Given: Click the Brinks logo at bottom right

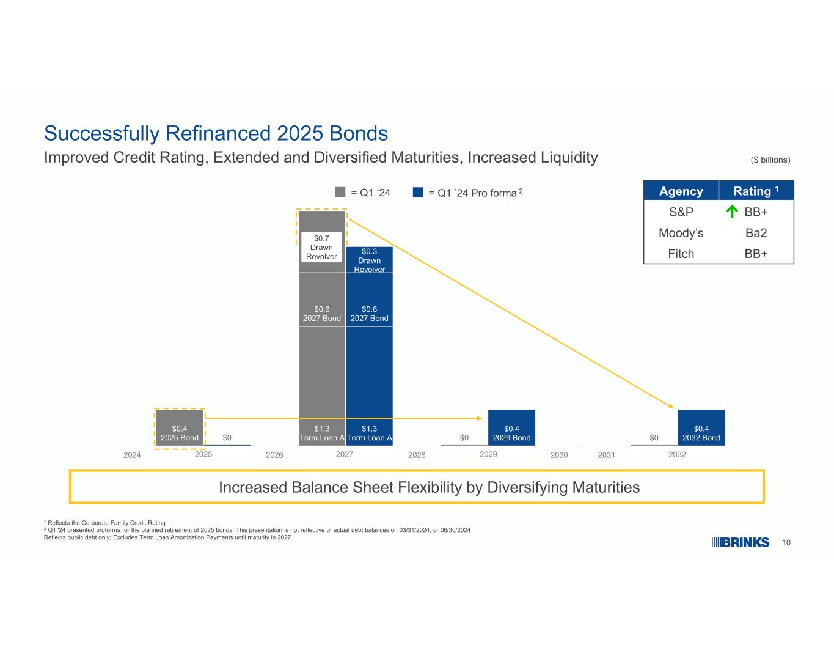Looking at the screenshot, I should (741, 542).
